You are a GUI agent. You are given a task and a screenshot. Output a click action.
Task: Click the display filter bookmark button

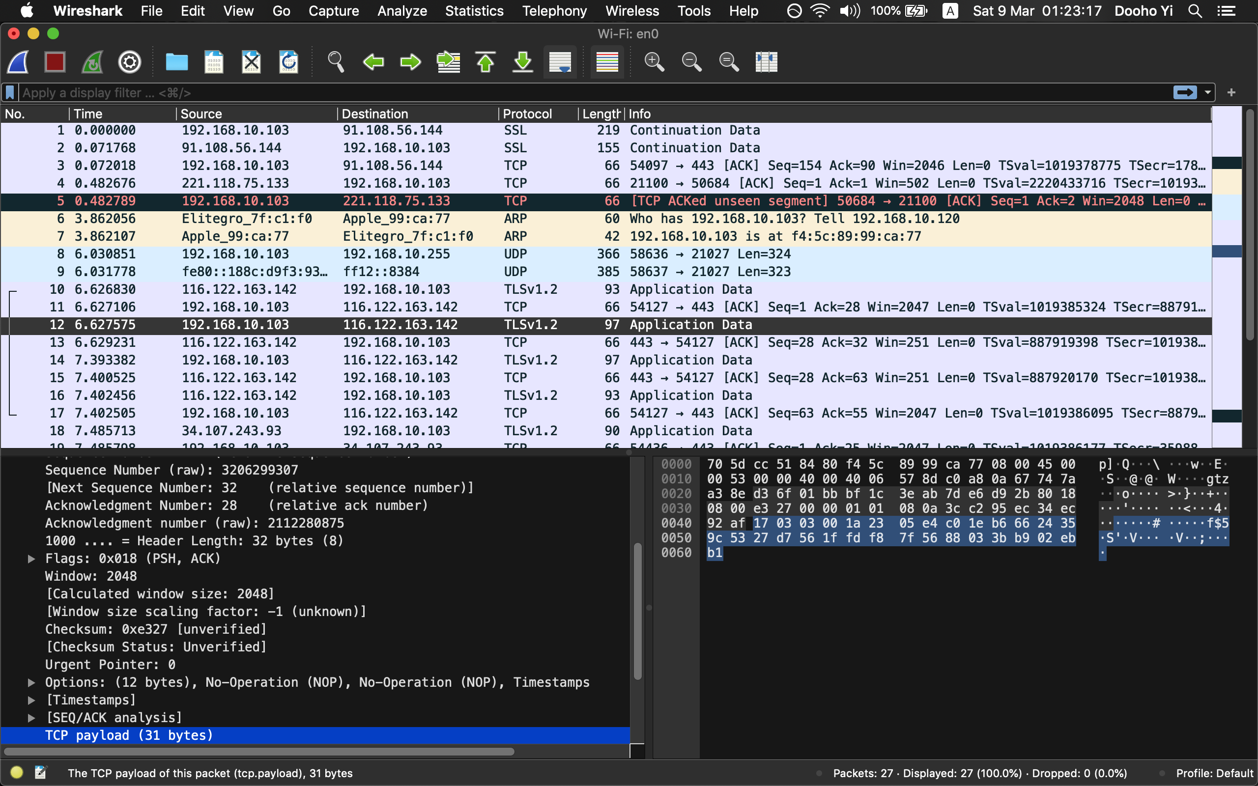(10, 92)
